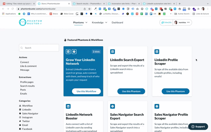This screenshot has width=211, height=132.
Task: Select the Like & comment action filter
Action: click(28, 66)
